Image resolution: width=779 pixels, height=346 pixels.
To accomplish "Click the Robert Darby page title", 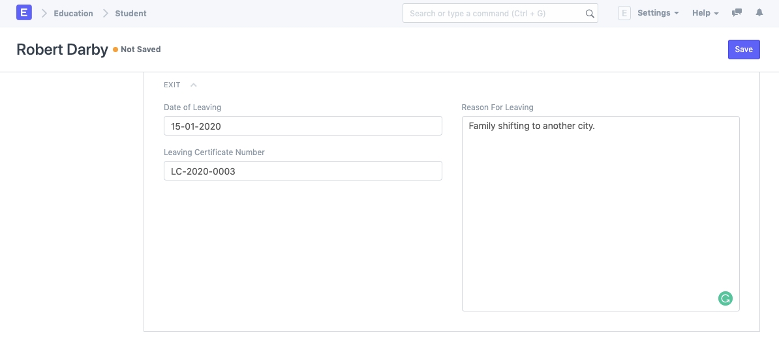I will point(62,50).
